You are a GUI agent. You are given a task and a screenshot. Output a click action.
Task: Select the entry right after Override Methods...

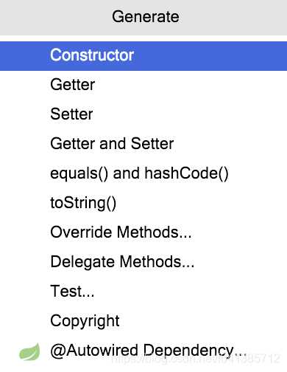pyautogui.click(x=143, y=262)
